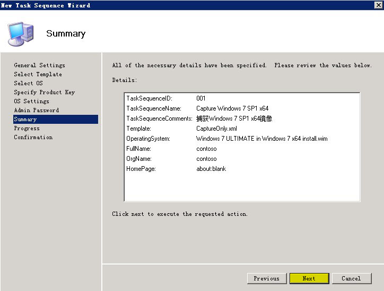Open Specify Product Key step

click(x=45, y=93)
